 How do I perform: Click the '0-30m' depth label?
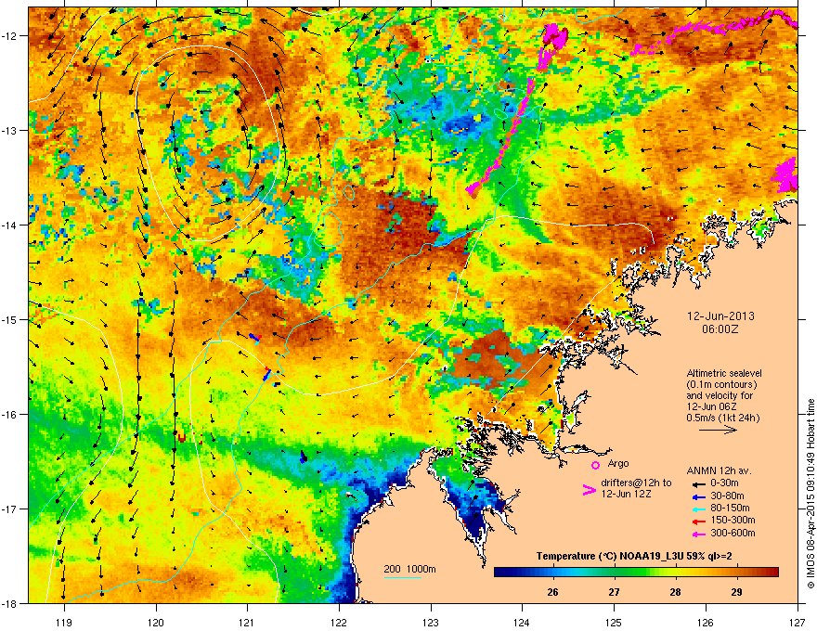click(x=724, y=483)
